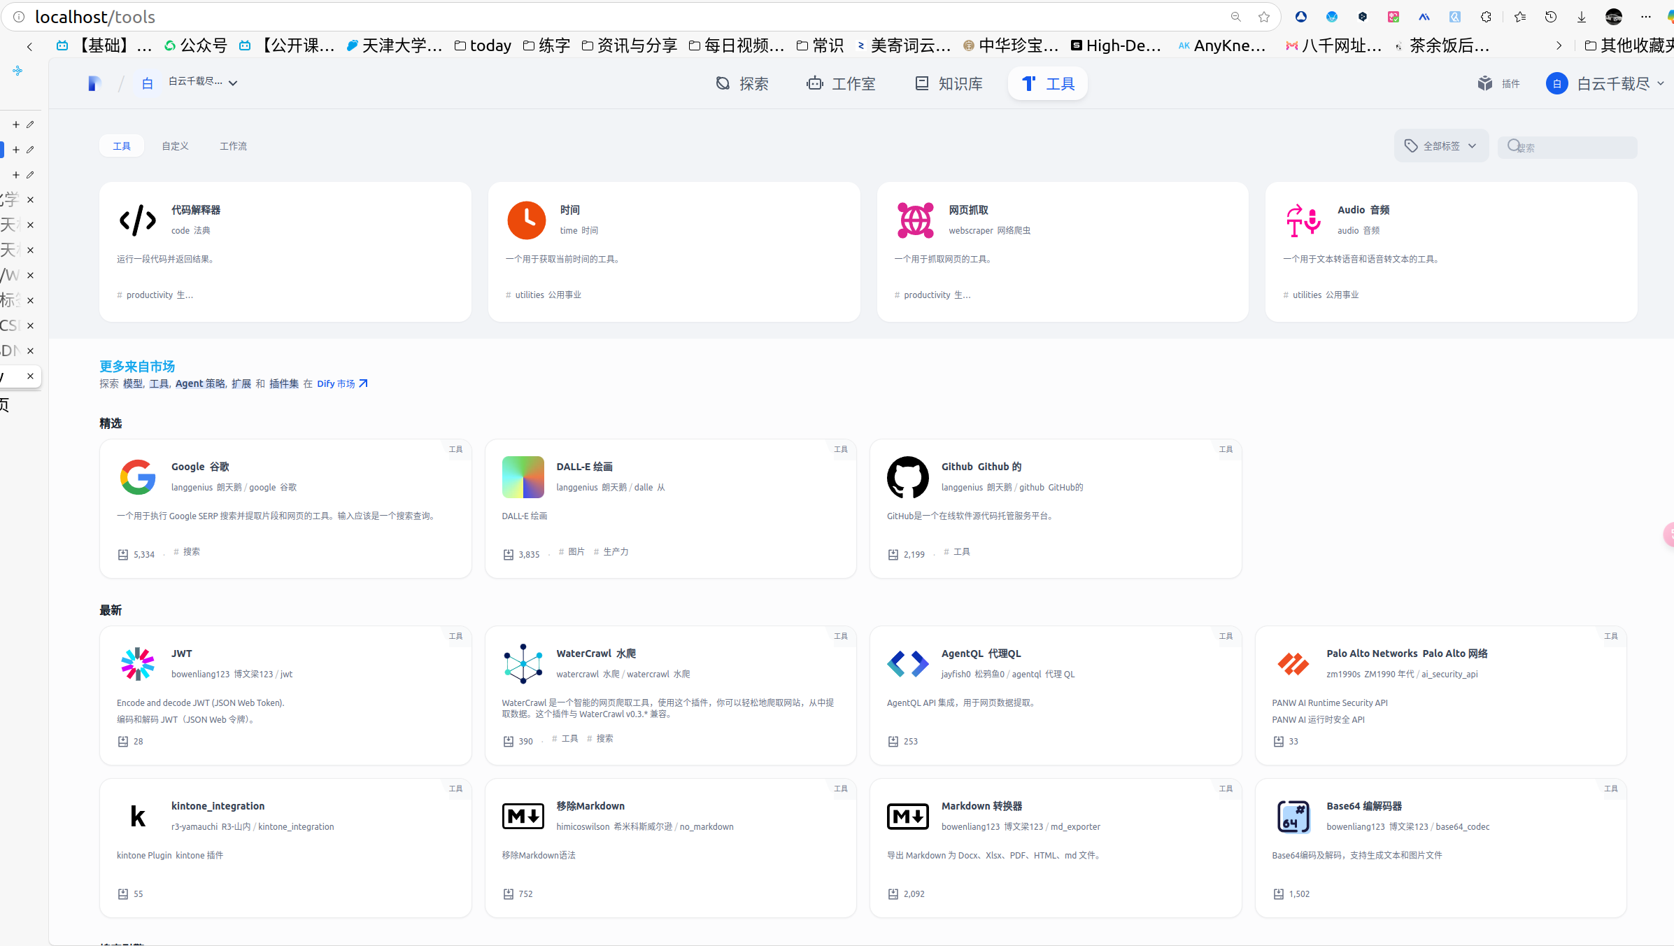This screenshot has width=1674, height=946.
Task: Open the 模型 marketplace link
Action: (x=132, y=383)
